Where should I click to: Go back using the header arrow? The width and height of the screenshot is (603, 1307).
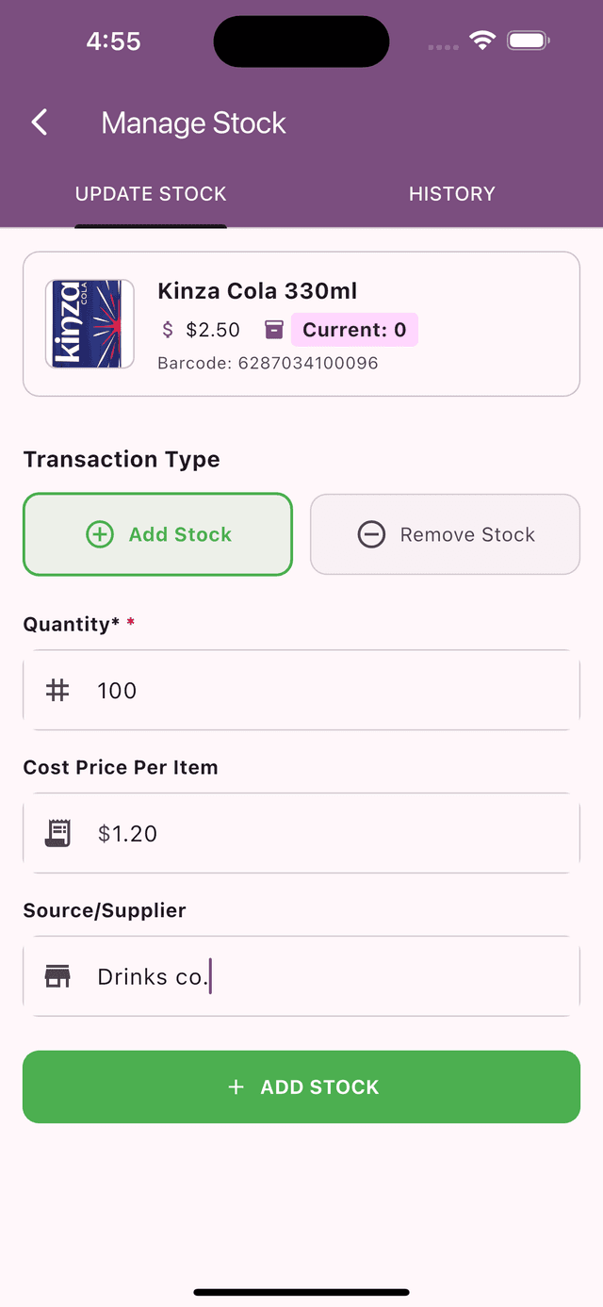40,123
